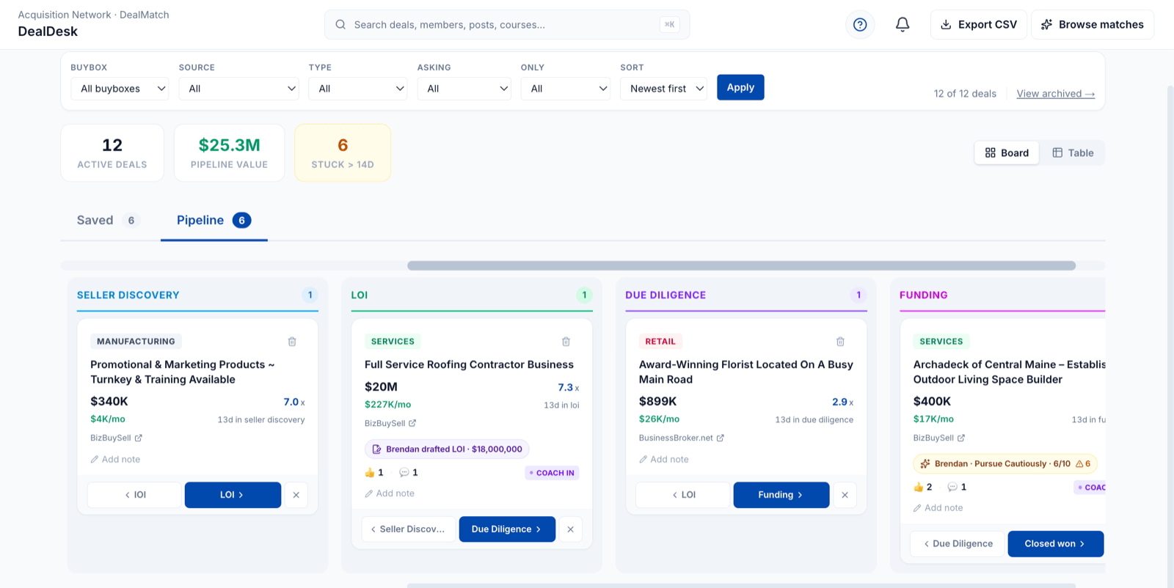Click Browse matches button

1093,24
